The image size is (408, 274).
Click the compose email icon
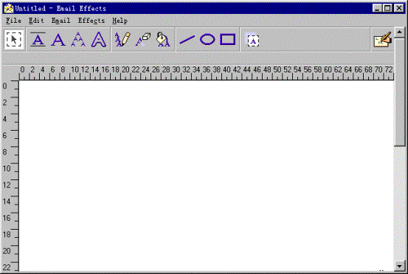coord(382,40)
